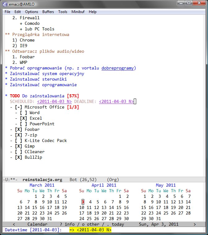Image resolution: width=208 pixels, height=235 pixels.
Task: Click the SCHEDULED date timestamp link
Action: tap(54, 101)
